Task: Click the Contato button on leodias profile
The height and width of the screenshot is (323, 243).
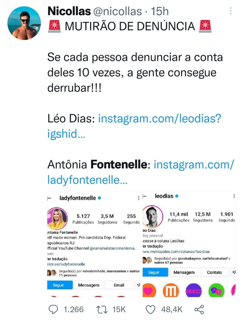Action: click(x=214, y=272)
